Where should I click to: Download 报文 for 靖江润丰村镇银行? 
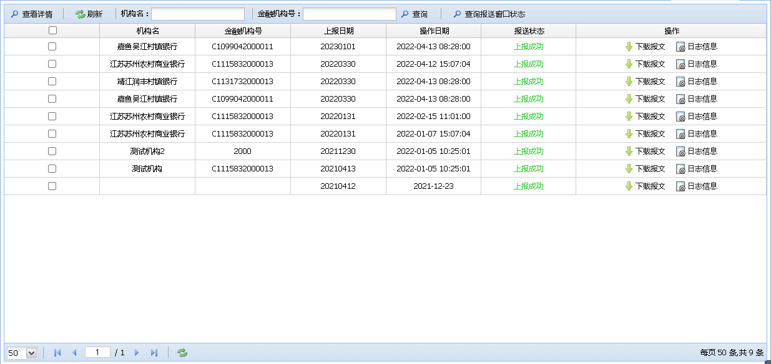coord(645,81)
